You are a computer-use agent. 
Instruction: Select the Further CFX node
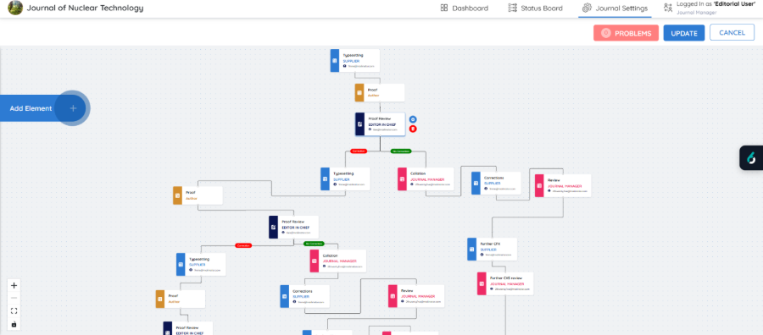[492, 249]
